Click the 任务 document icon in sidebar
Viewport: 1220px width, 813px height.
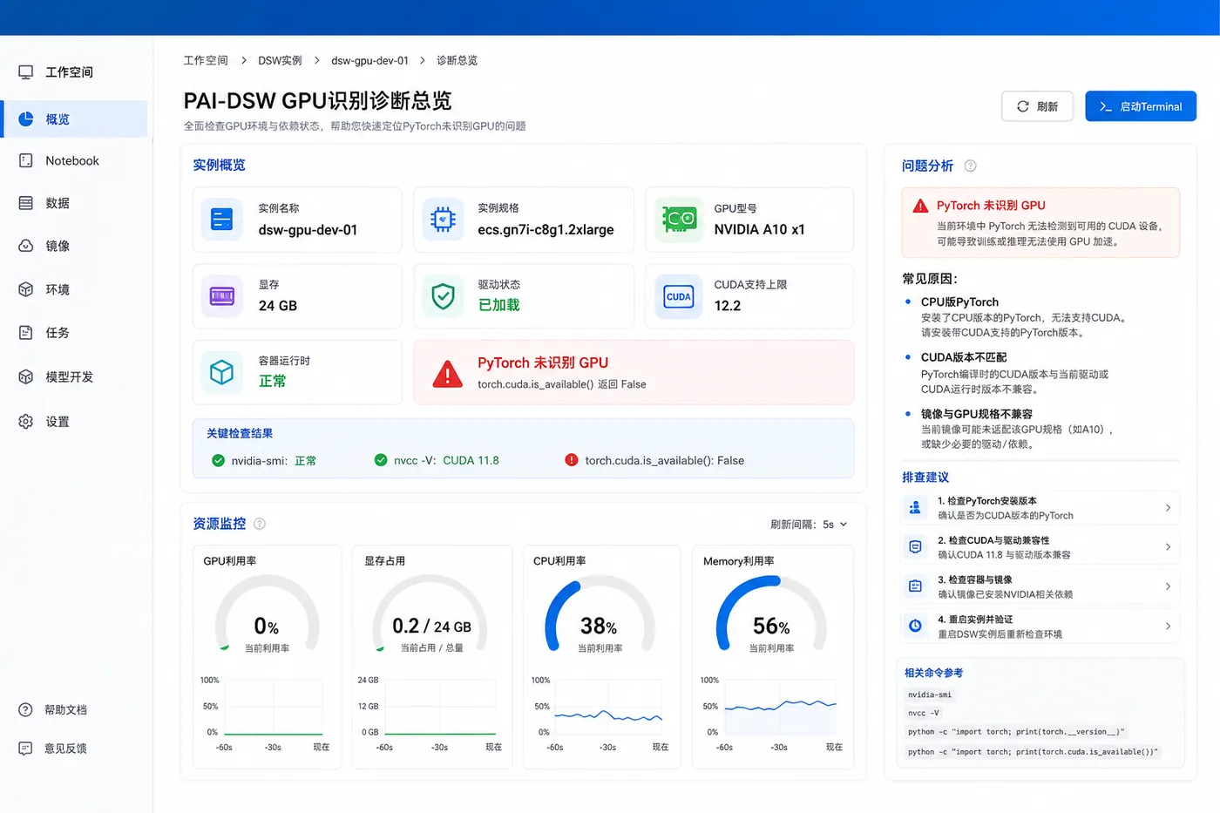tap(26, 332)
